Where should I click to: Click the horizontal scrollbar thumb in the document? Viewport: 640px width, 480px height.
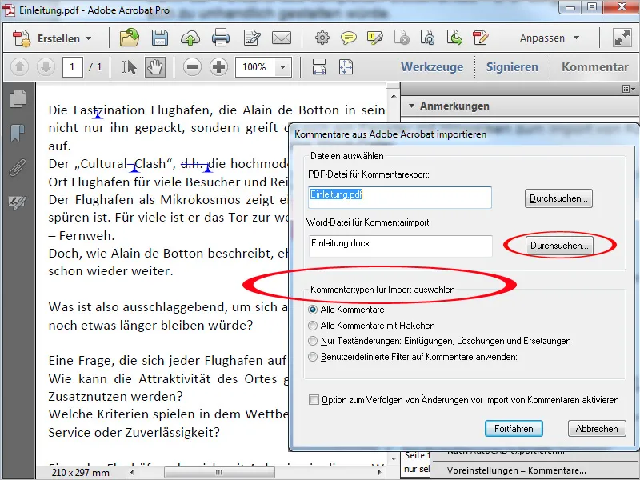(219, 472)
